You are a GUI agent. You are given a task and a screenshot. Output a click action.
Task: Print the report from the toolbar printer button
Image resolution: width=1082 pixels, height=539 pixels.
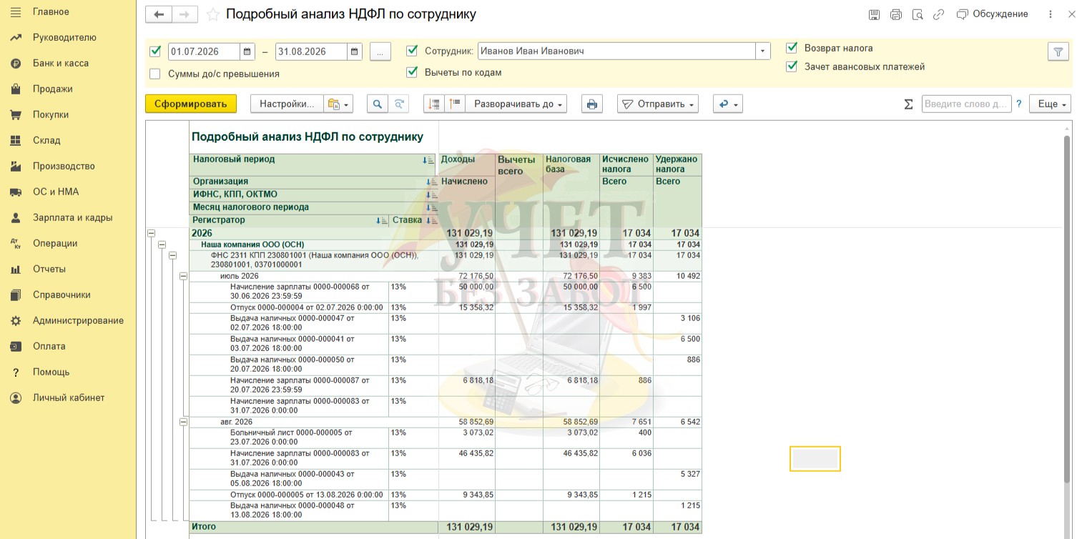point(591,104)
